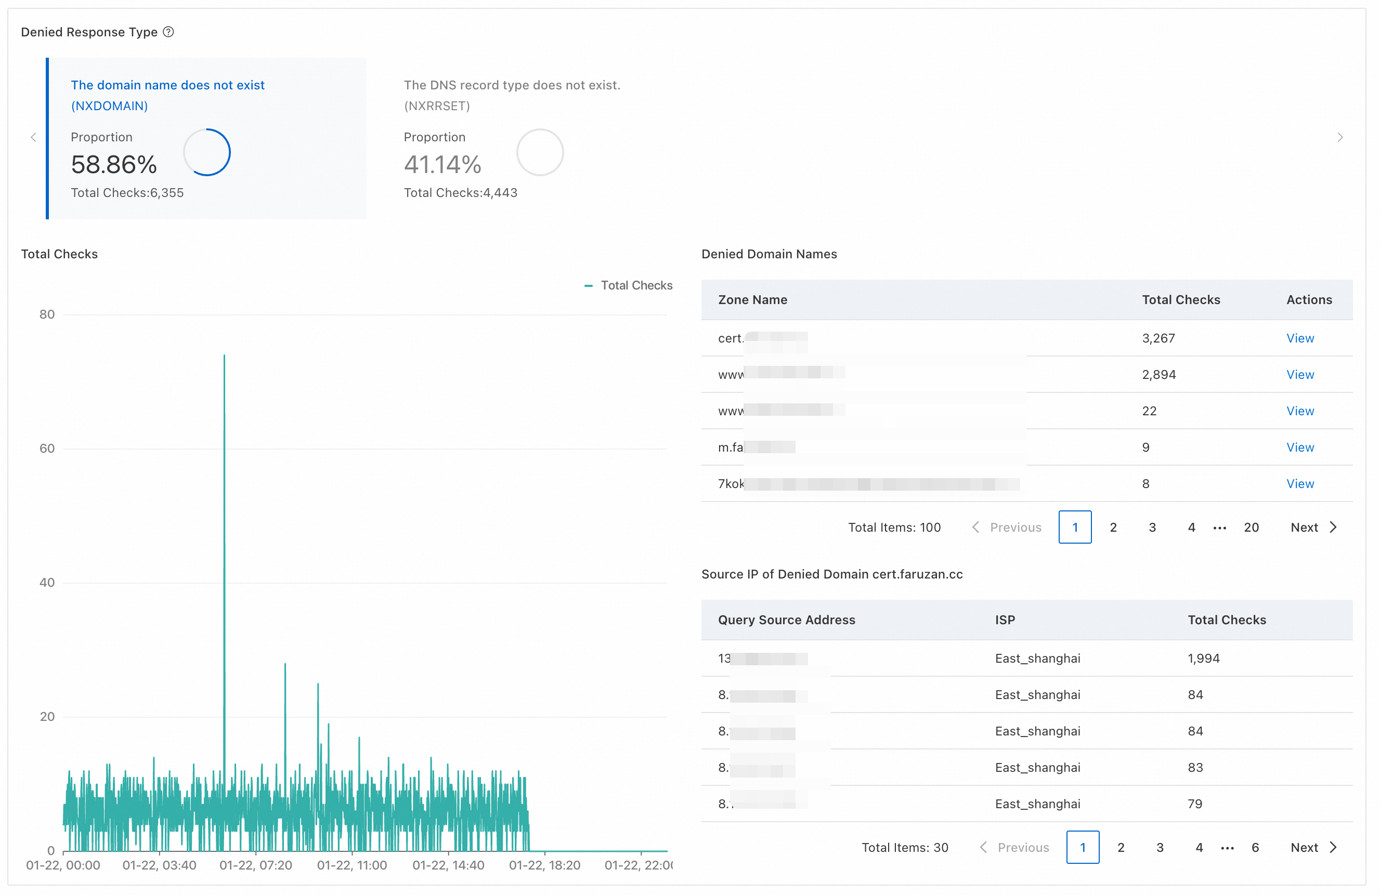Click Next in Denied Domain Names pagination

[1313, 528]
